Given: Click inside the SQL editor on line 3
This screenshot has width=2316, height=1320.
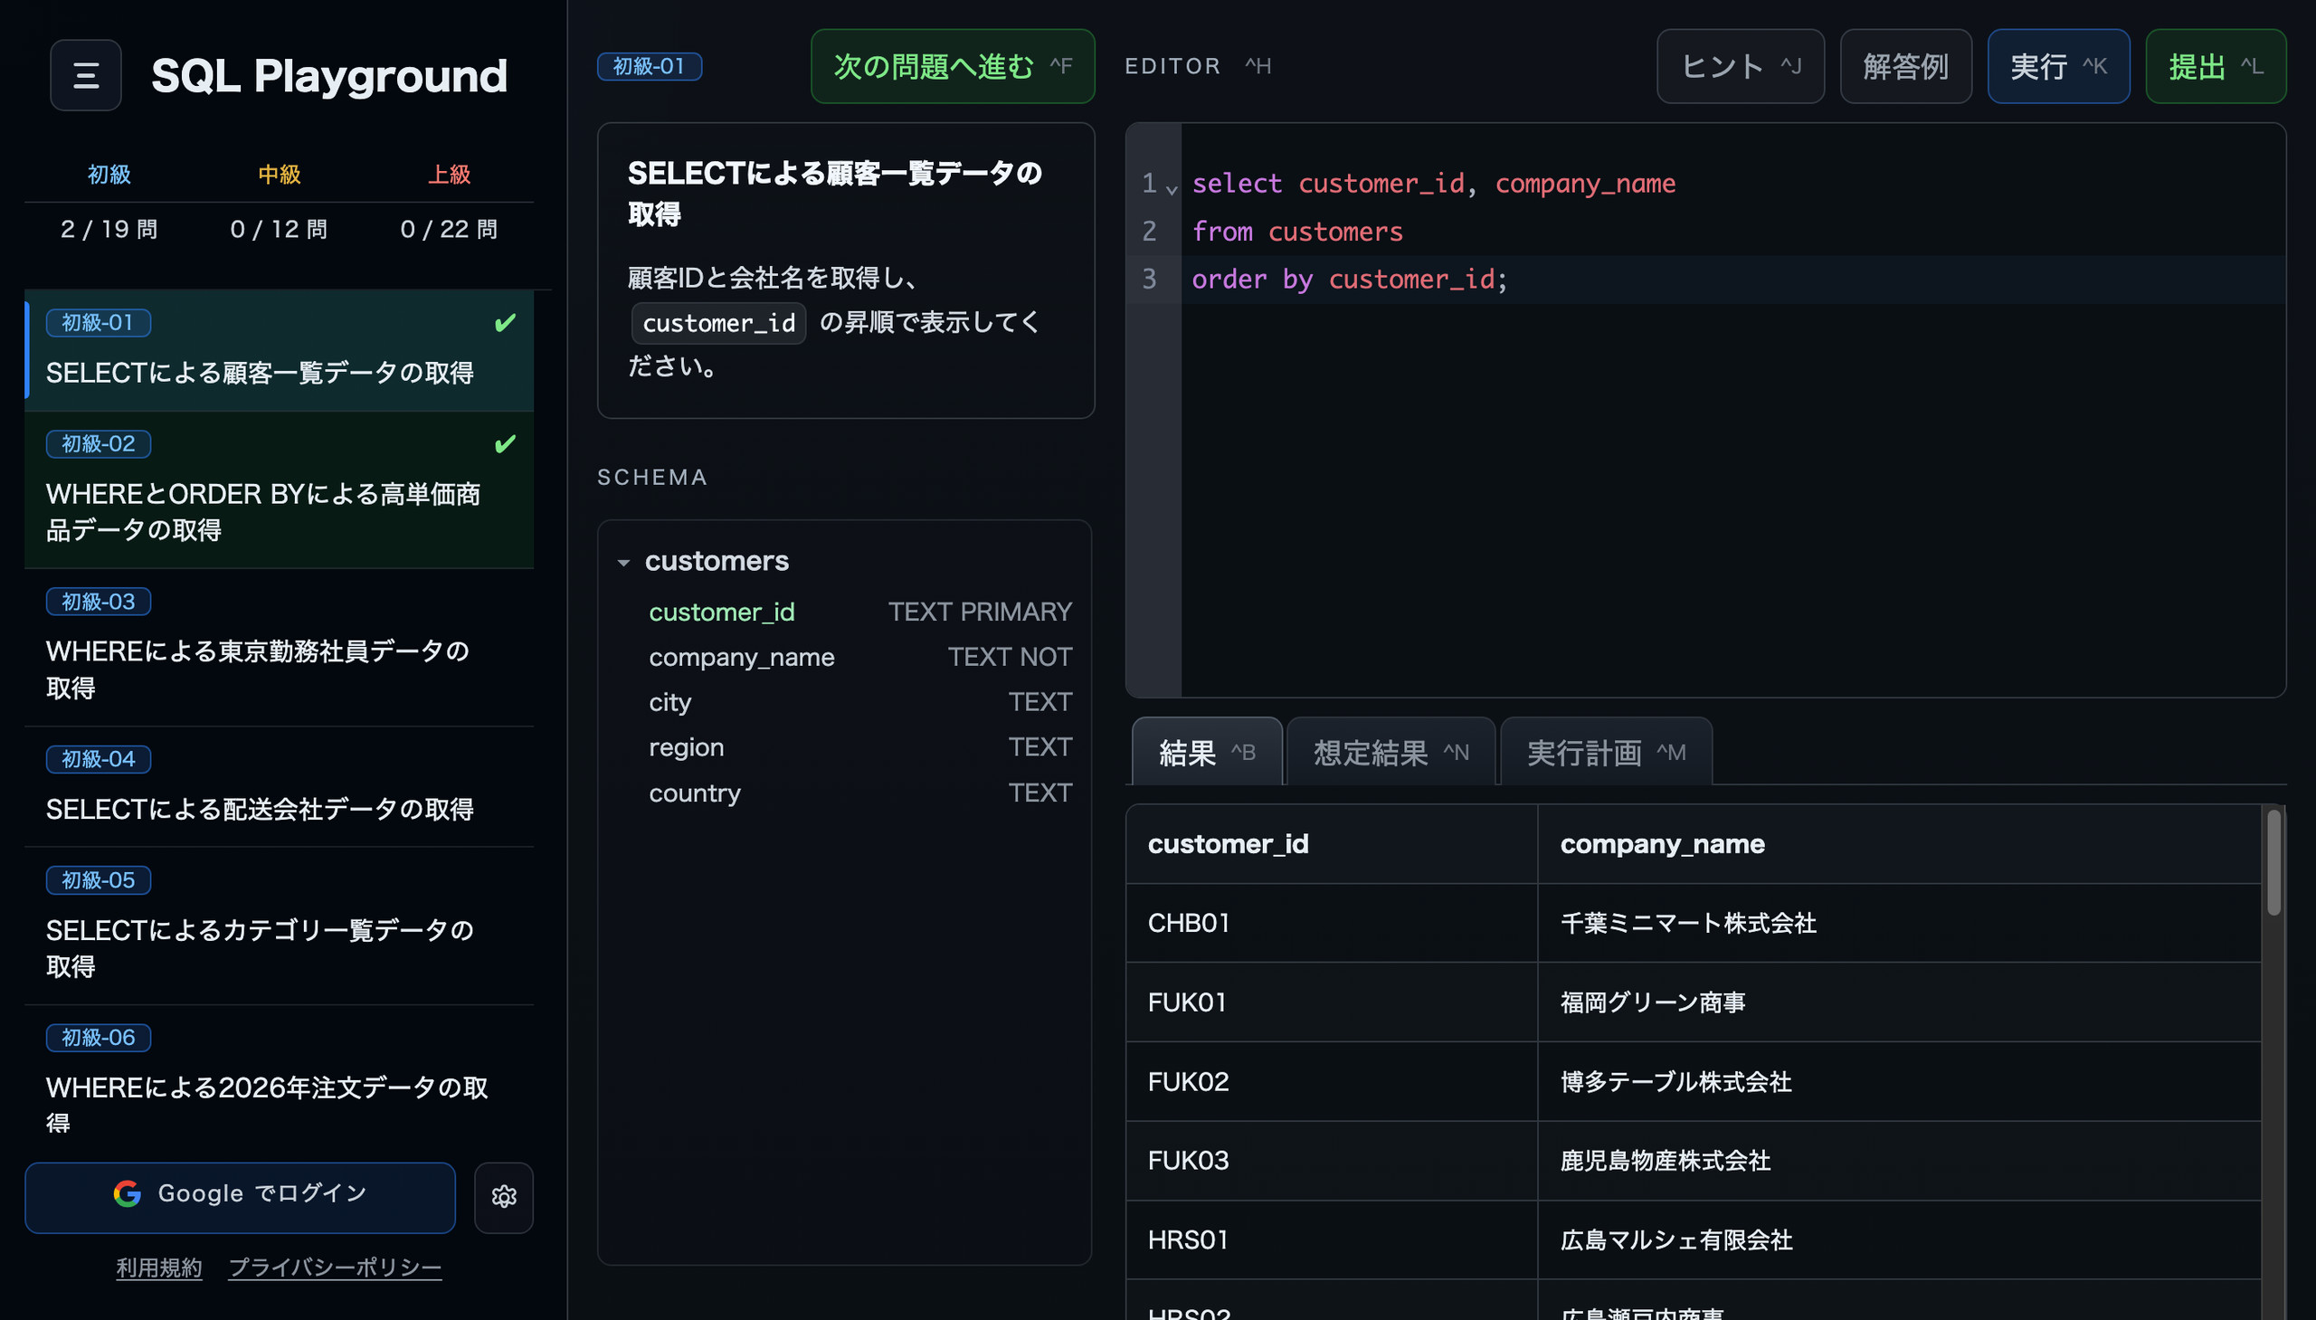Looking at the screenshot, I should tap(1732, 280).
